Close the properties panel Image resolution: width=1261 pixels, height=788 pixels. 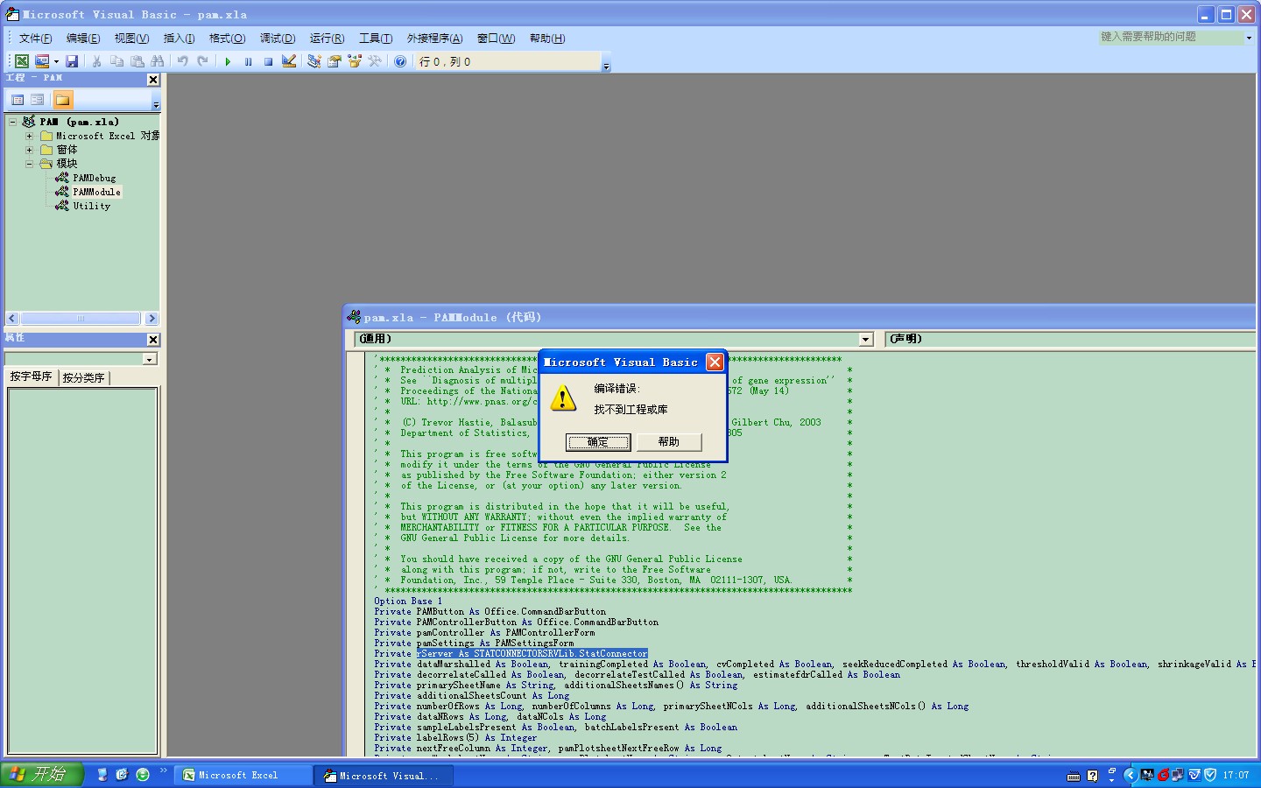[153, 340]
